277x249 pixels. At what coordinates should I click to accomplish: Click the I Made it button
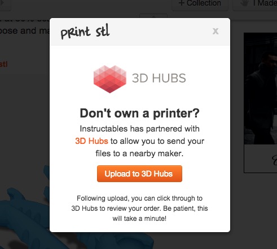click(255, 4)
